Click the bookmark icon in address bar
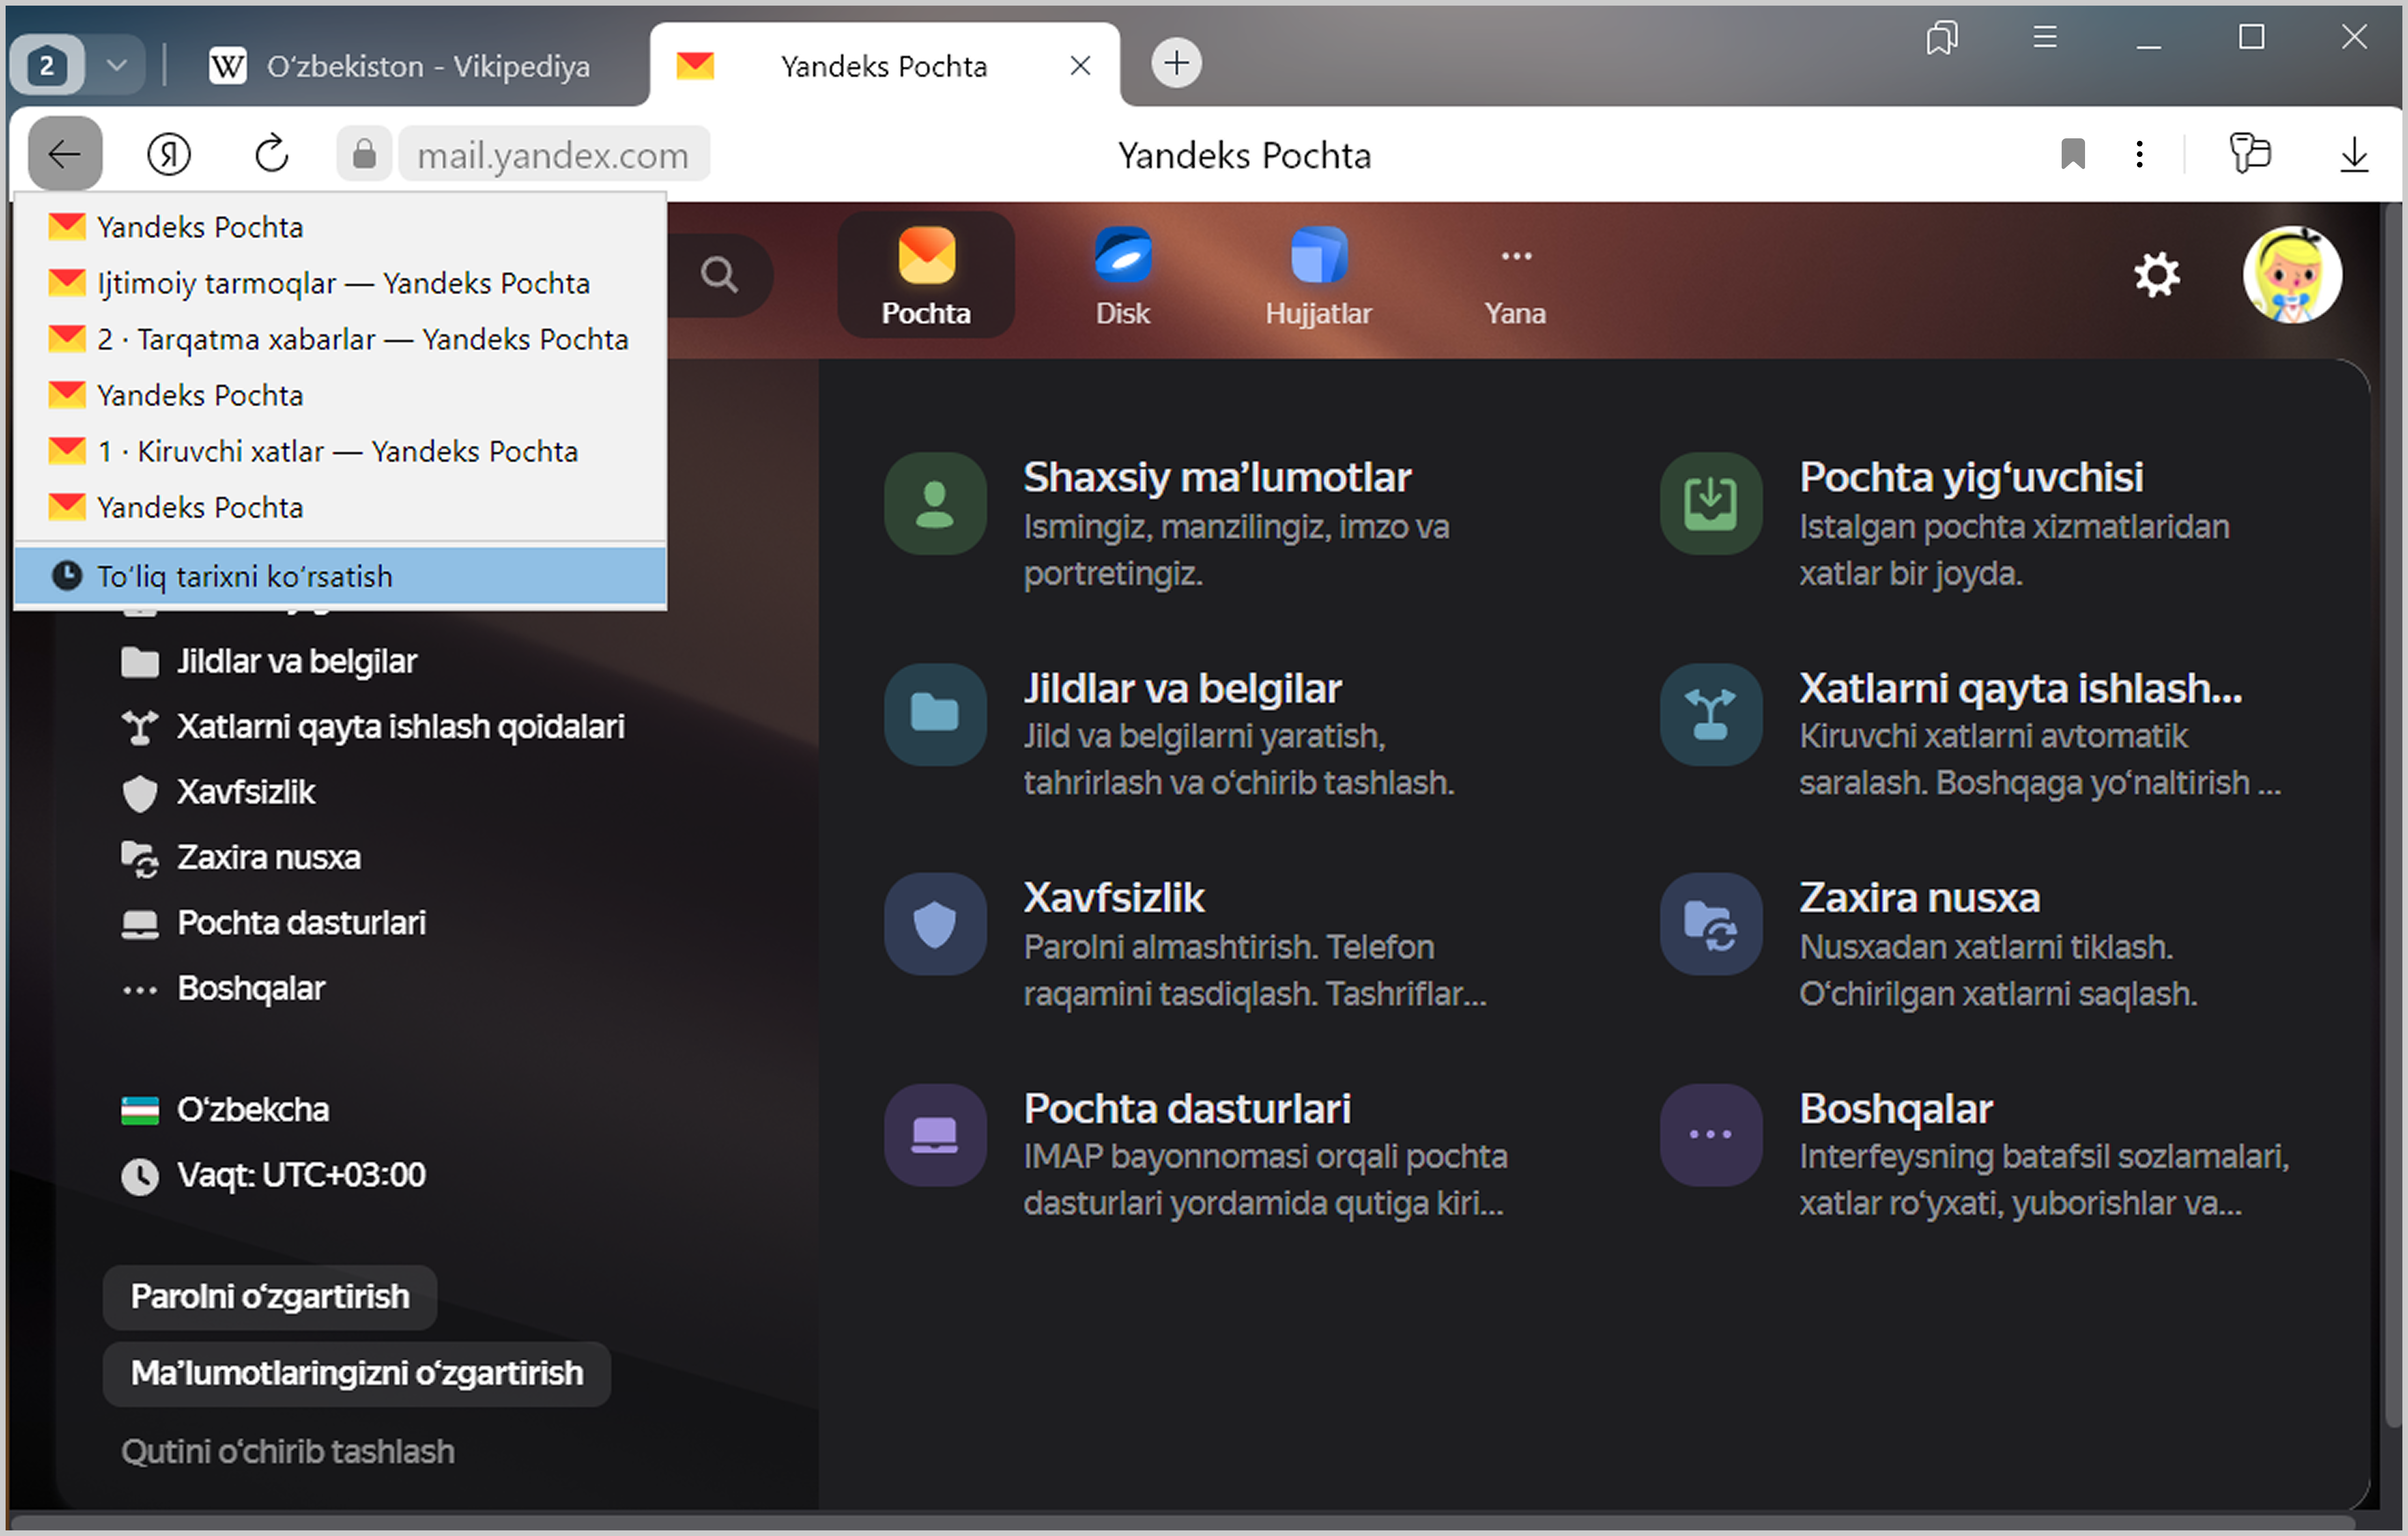Screen dimensions: 2408x1536 [x=2072, y=155]
